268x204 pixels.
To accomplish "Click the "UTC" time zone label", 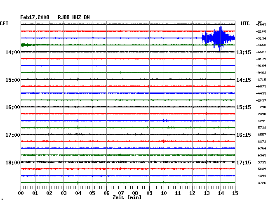I will pos(245,24).
